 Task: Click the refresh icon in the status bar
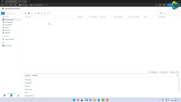178,72
